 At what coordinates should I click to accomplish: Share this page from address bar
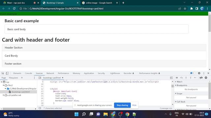pyautogui.click(x=179, y=9)
